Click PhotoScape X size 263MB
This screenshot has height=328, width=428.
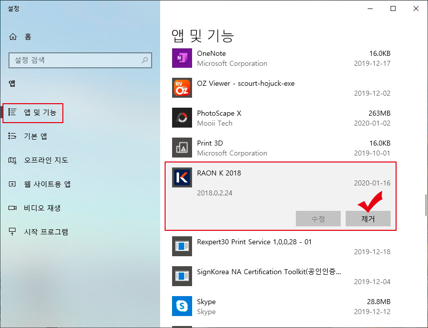click(380, 113)
